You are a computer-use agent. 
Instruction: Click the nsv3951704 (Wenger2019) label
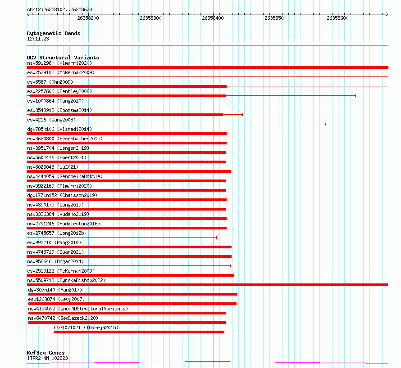[x=58, y=148]
